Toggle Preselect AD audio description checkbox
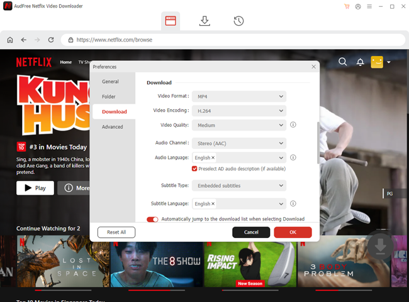409x302 pixels. click(x=194, y=169)
